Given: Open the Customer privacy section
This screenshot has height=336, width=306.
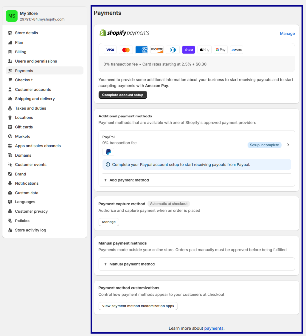Looking at the screenshot, I should [45, 211].
